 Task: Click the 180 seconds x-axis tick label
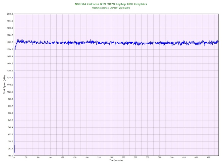(87, 157)
